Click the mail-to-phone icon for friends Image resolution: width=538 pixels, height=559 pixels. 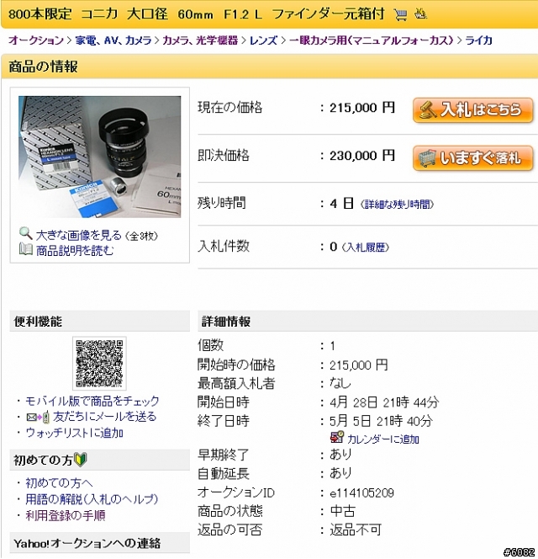tap(38, 417)
